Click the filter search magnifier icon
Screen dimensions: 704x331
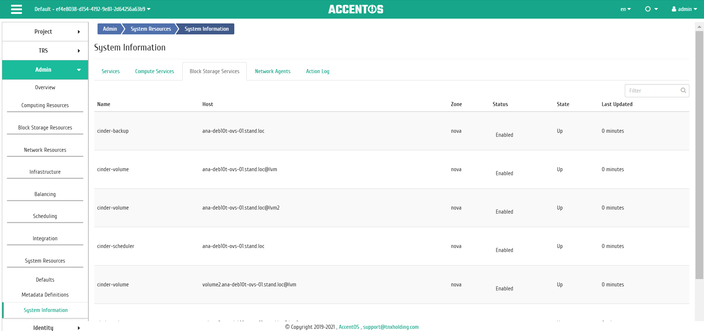click(x=683, y=90)
